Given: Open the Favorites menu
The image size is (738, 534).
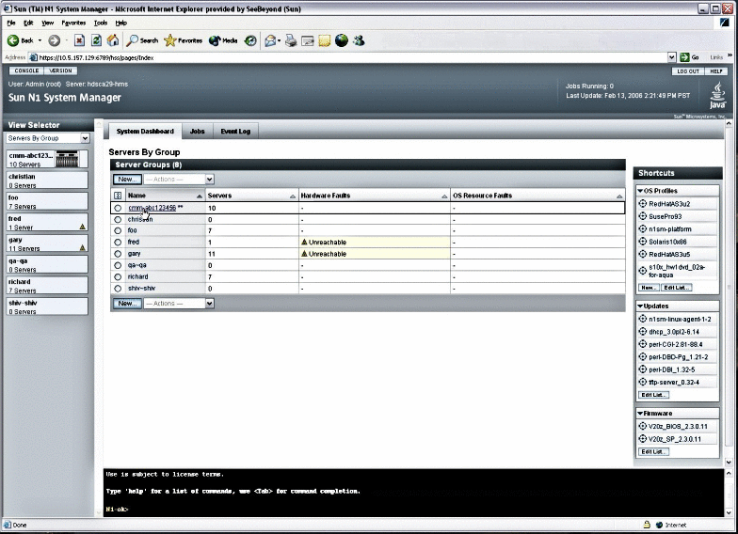Looking at the screenshot, I should 73,23.
